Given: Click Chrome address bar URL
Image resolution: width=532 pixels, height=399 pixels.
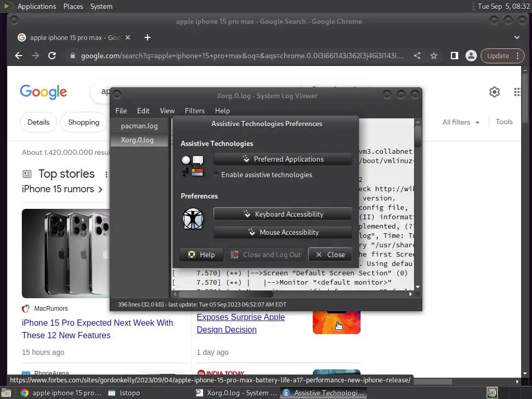Looking at the screenshot, I should pyautogui.click(x=242, y=56).
